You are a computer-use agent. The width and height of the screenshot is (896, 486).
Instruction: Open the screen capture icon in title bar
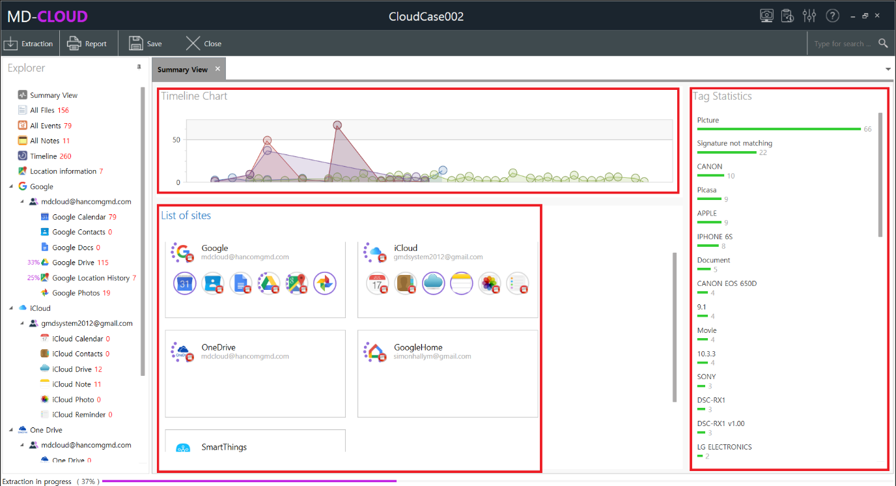coord(767,16)
